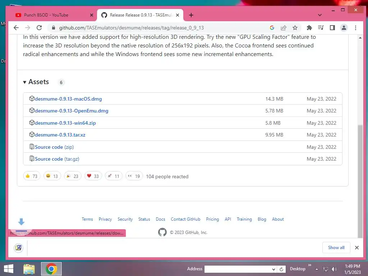Toggle the party popper reaction 23
Viewport: 368px width, 276px height.
click(73, 176)
